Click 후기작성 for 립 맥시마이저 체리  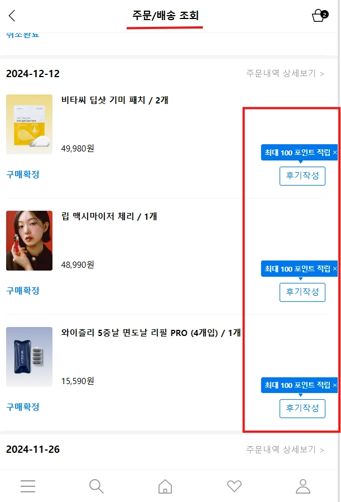pos(302,292)
